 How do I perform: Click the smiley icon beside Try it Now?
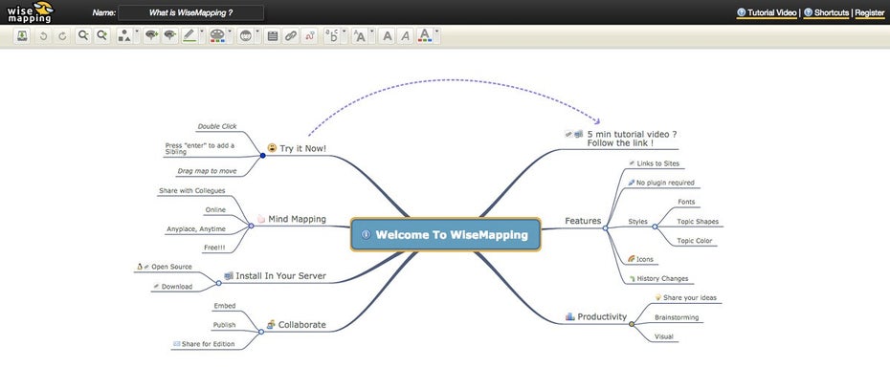[272, 148]
